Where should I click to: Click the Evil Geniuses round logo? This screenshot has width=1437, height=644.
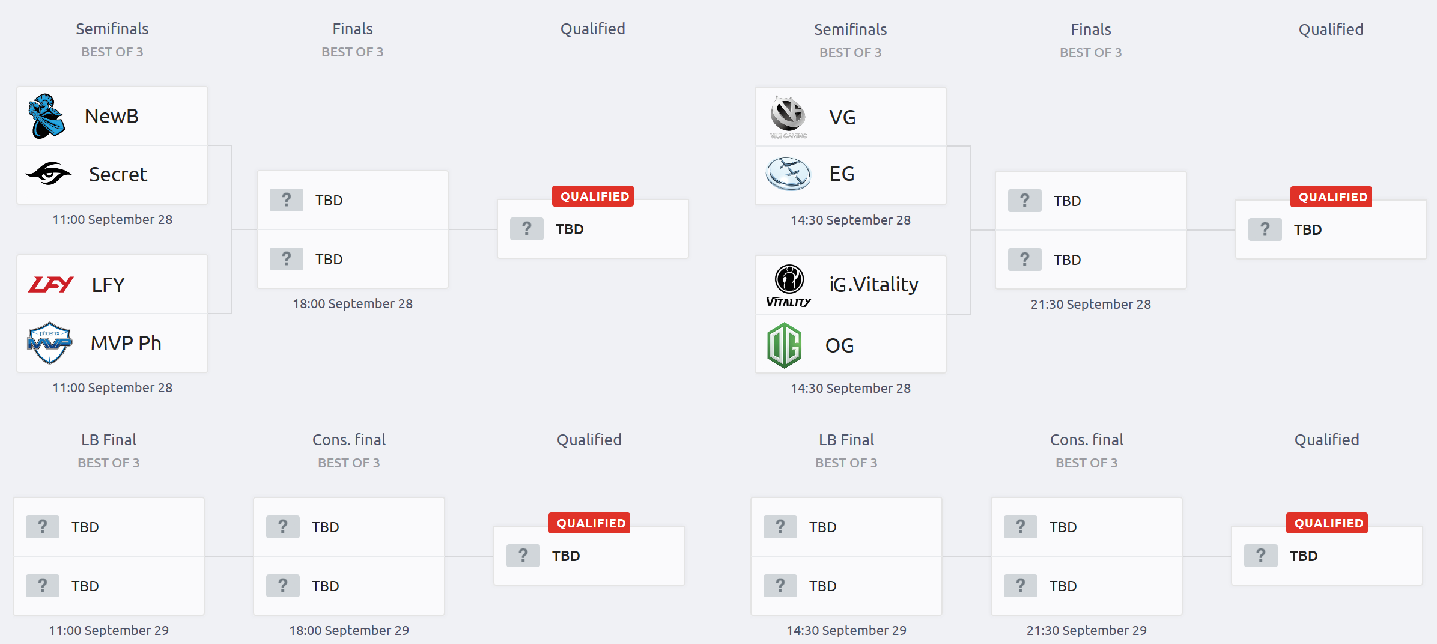click(x=788, y=174)
